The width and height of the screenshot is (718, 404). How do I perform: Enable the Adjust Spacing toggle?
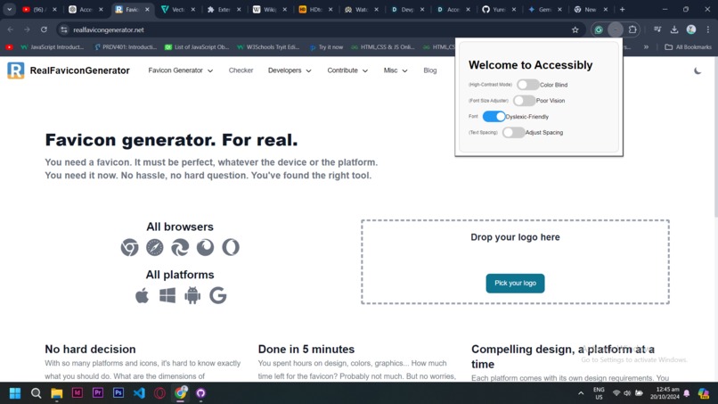(x=513, y=133)
